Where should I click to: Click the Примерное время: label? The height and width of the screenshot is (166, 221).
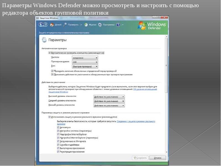(60, 62)
